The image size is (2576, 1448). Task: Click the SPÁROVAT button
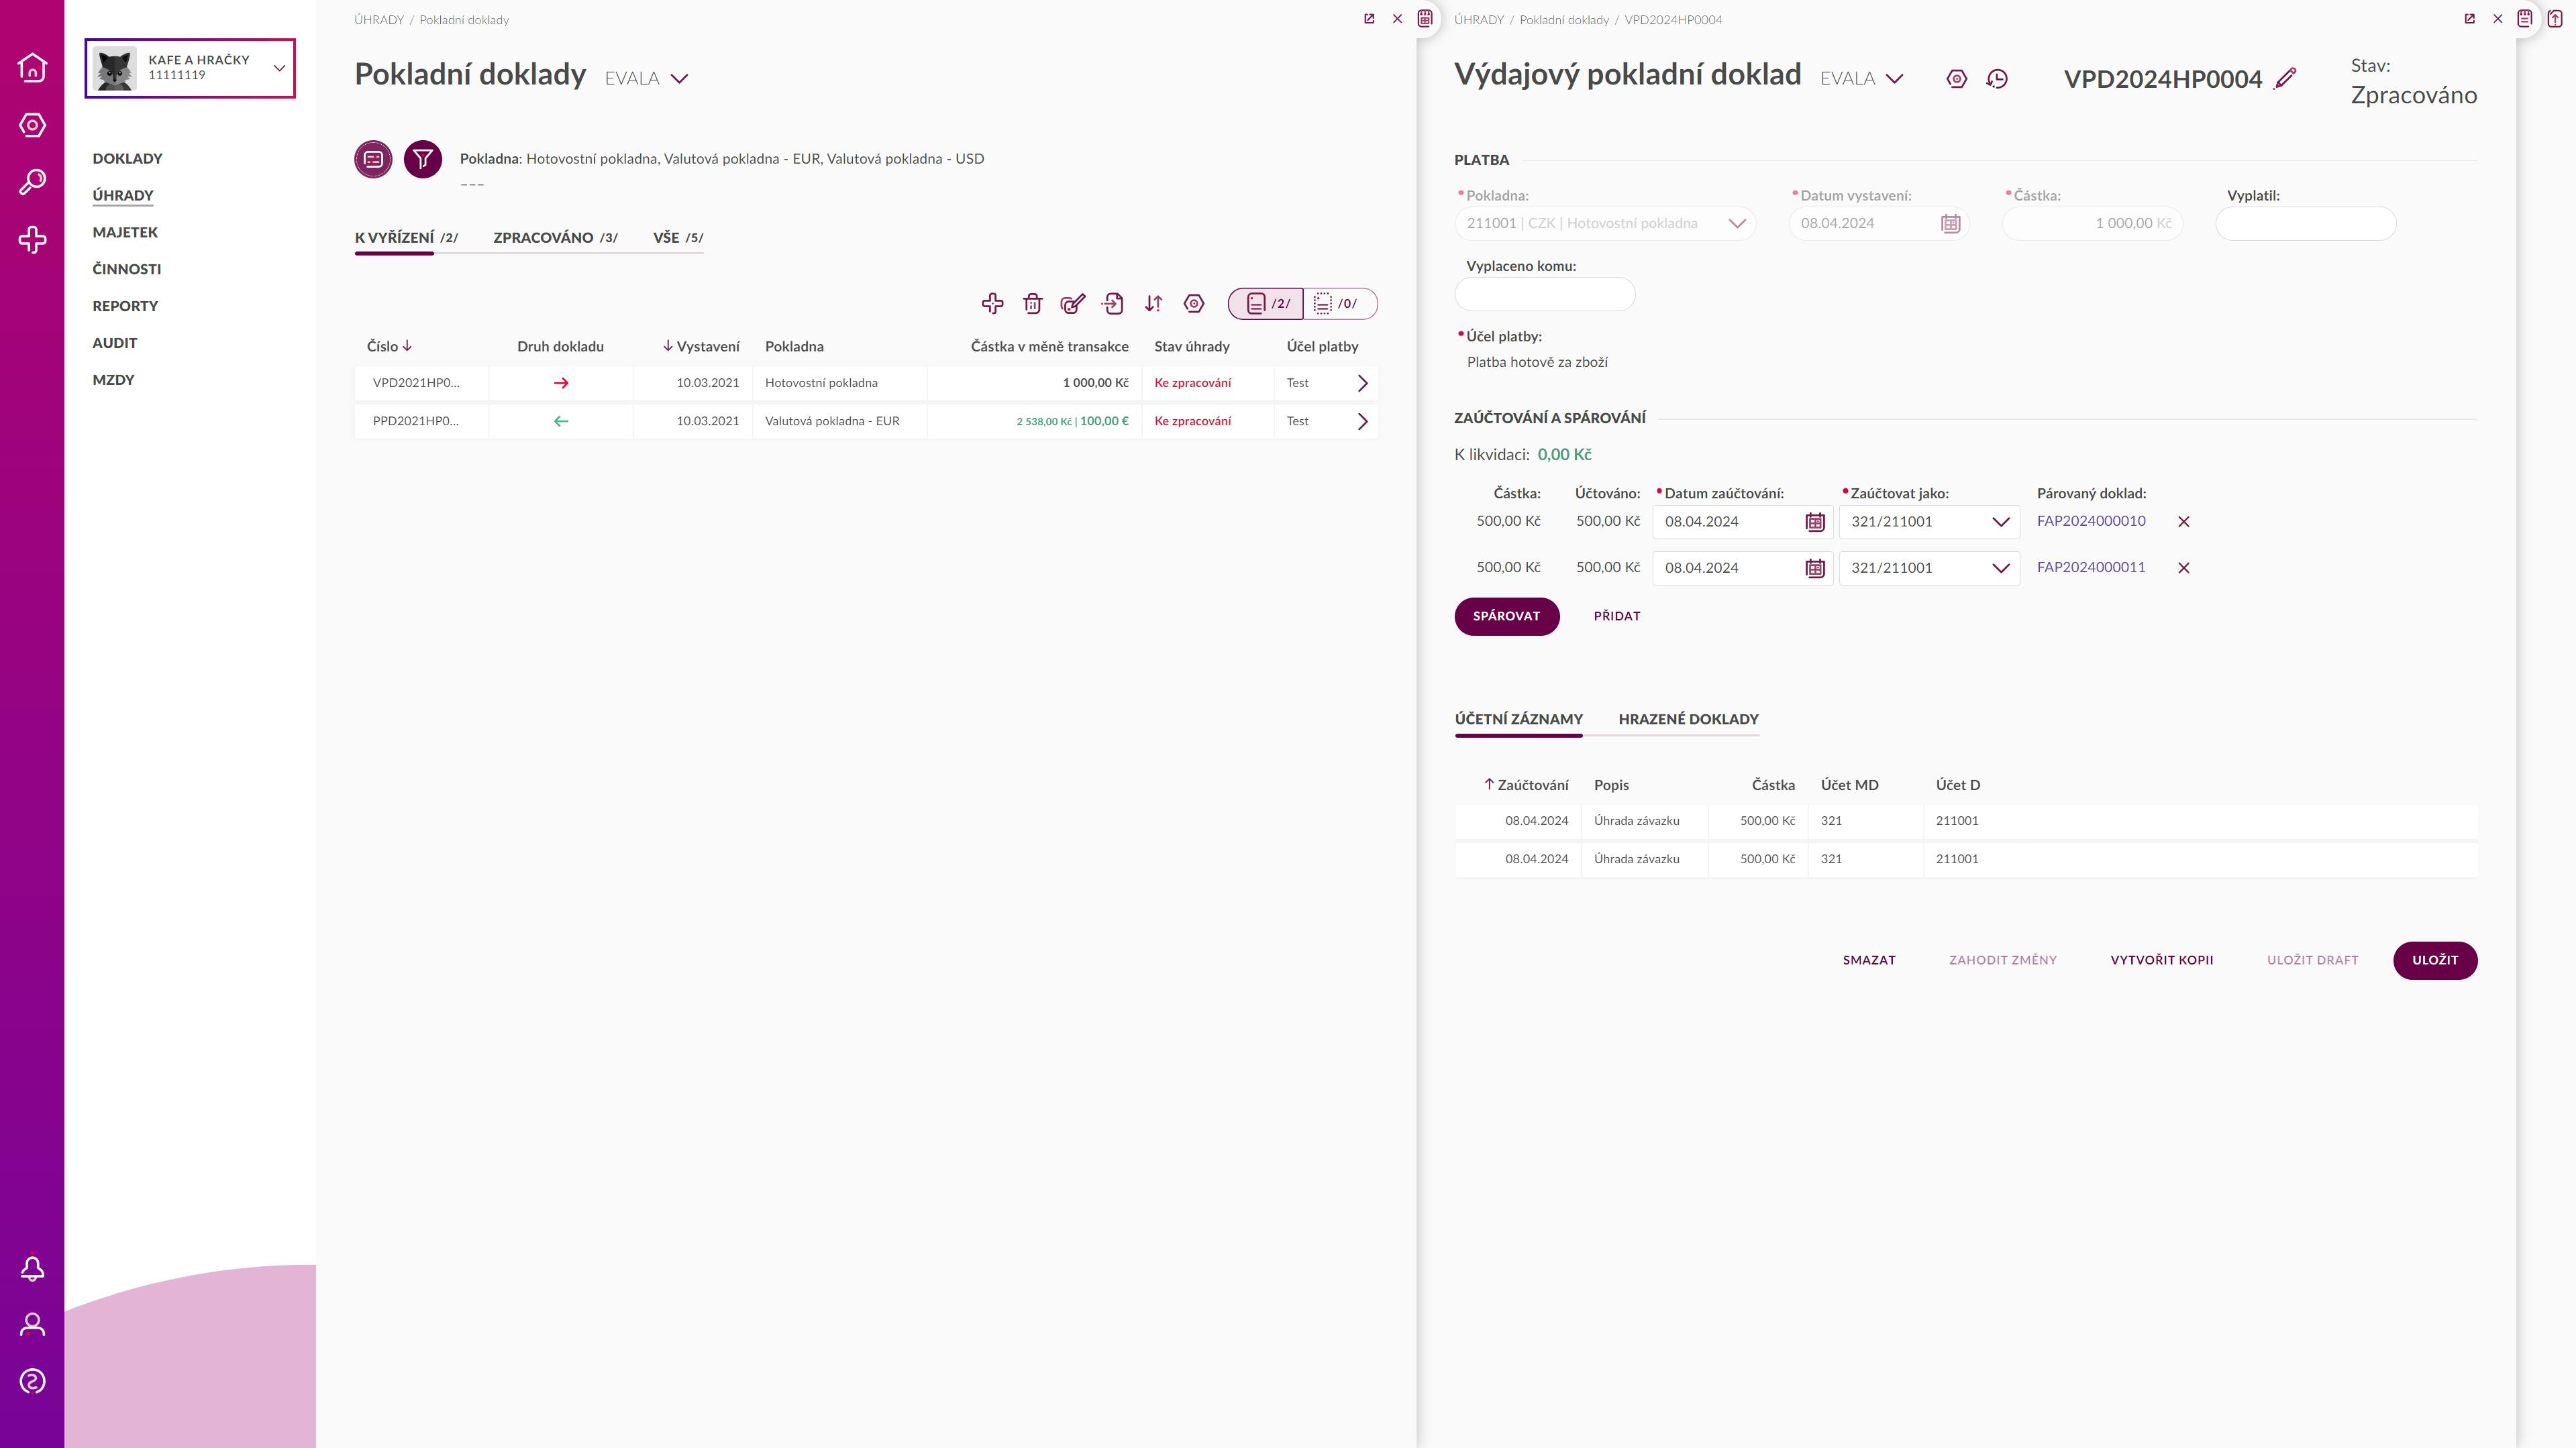pos(1506,616)
